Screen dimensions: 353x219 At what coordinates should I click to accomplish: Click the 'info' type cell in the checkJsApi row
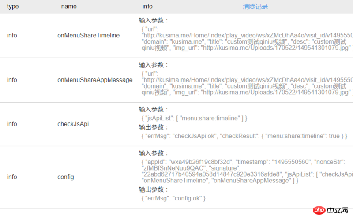[x=12, y=124]
